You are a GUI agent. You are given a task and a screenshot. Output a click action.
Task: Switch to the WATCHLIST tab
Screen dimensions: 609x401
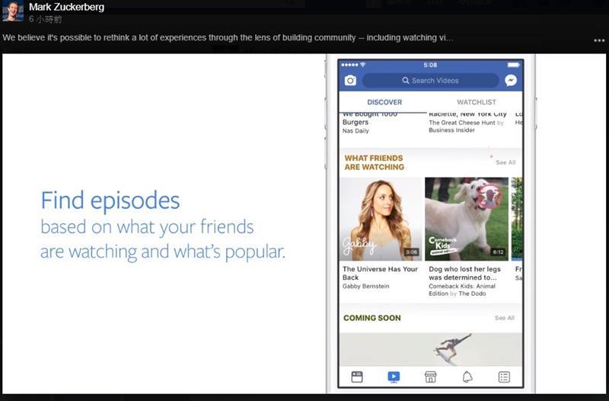(477, 102)
